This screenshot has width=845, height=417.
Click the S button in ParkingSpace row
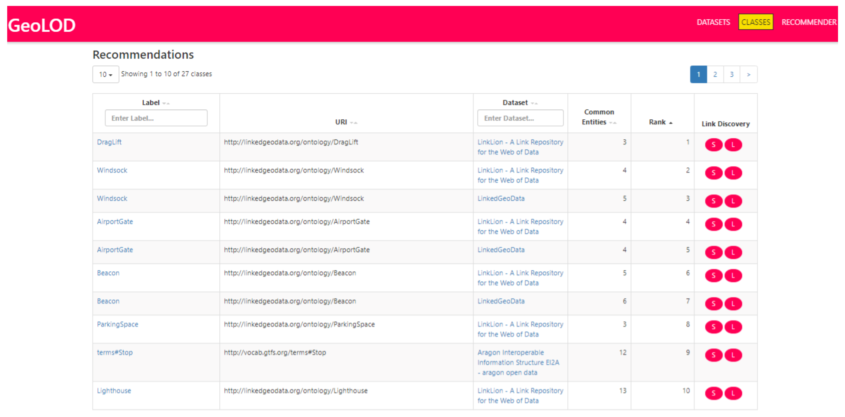pos(713,327)
